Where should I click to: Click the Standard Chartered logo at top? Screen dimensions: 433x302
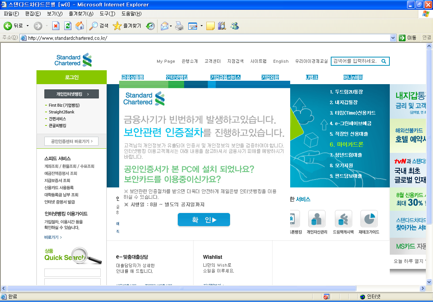click(73, 60)
